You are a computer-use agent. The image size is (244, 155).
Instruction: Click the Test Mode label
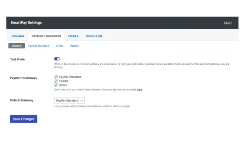tap(17, 59)
